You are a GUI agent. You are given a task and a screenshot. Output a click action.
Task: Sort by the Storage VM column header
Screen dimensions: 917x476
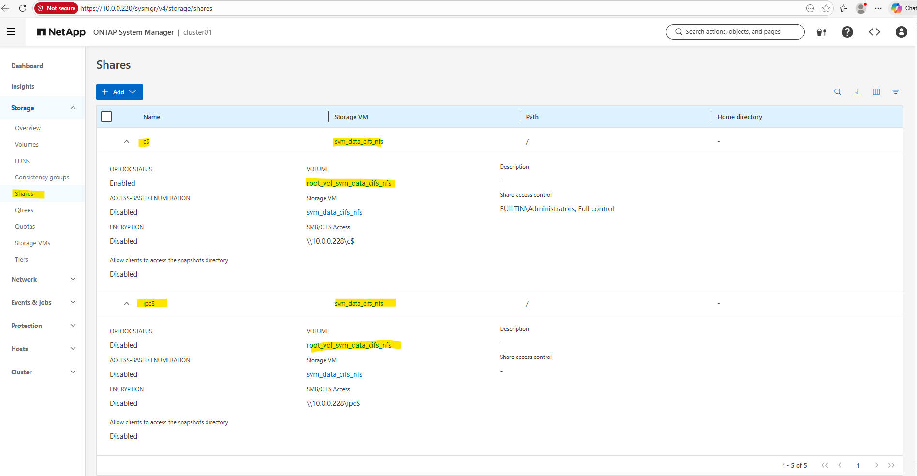(x=351, y=117)
